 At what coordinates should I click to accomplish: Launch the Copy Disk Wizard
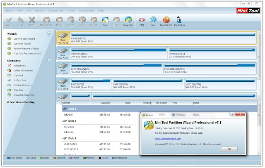tap(22, 44)
